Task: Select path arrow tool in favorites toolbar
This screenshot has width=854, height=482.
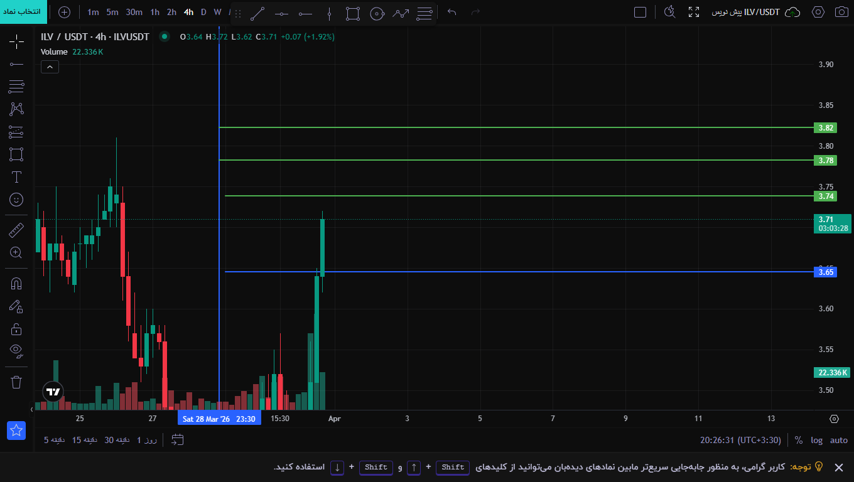Action: (401, 13)
